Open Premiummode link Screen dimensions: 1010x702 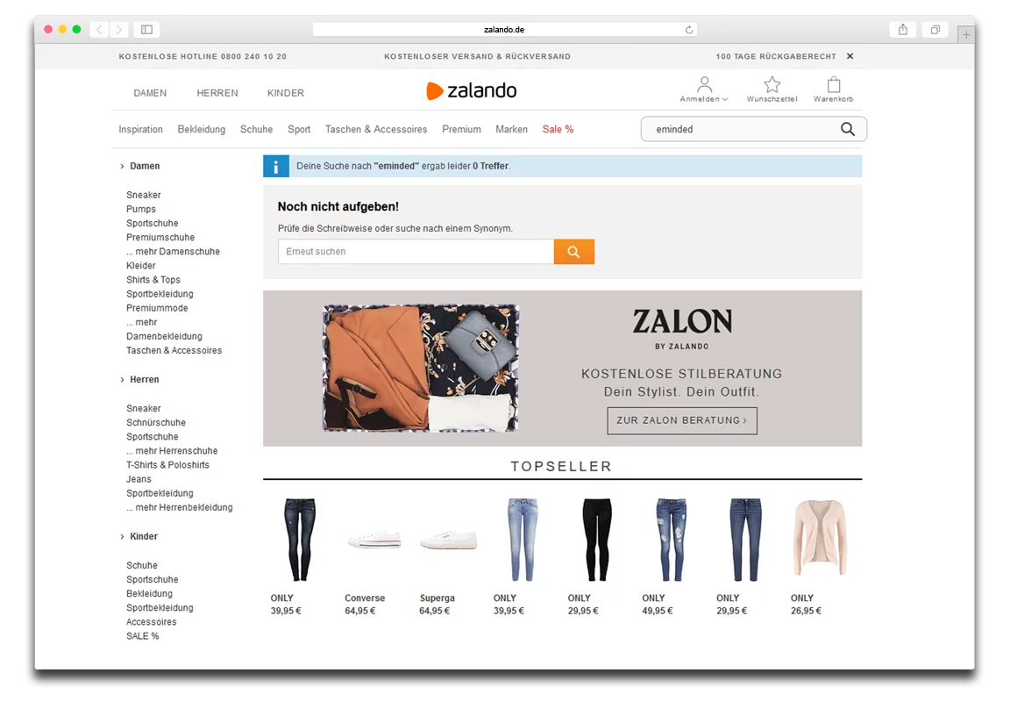pos(157,308)
